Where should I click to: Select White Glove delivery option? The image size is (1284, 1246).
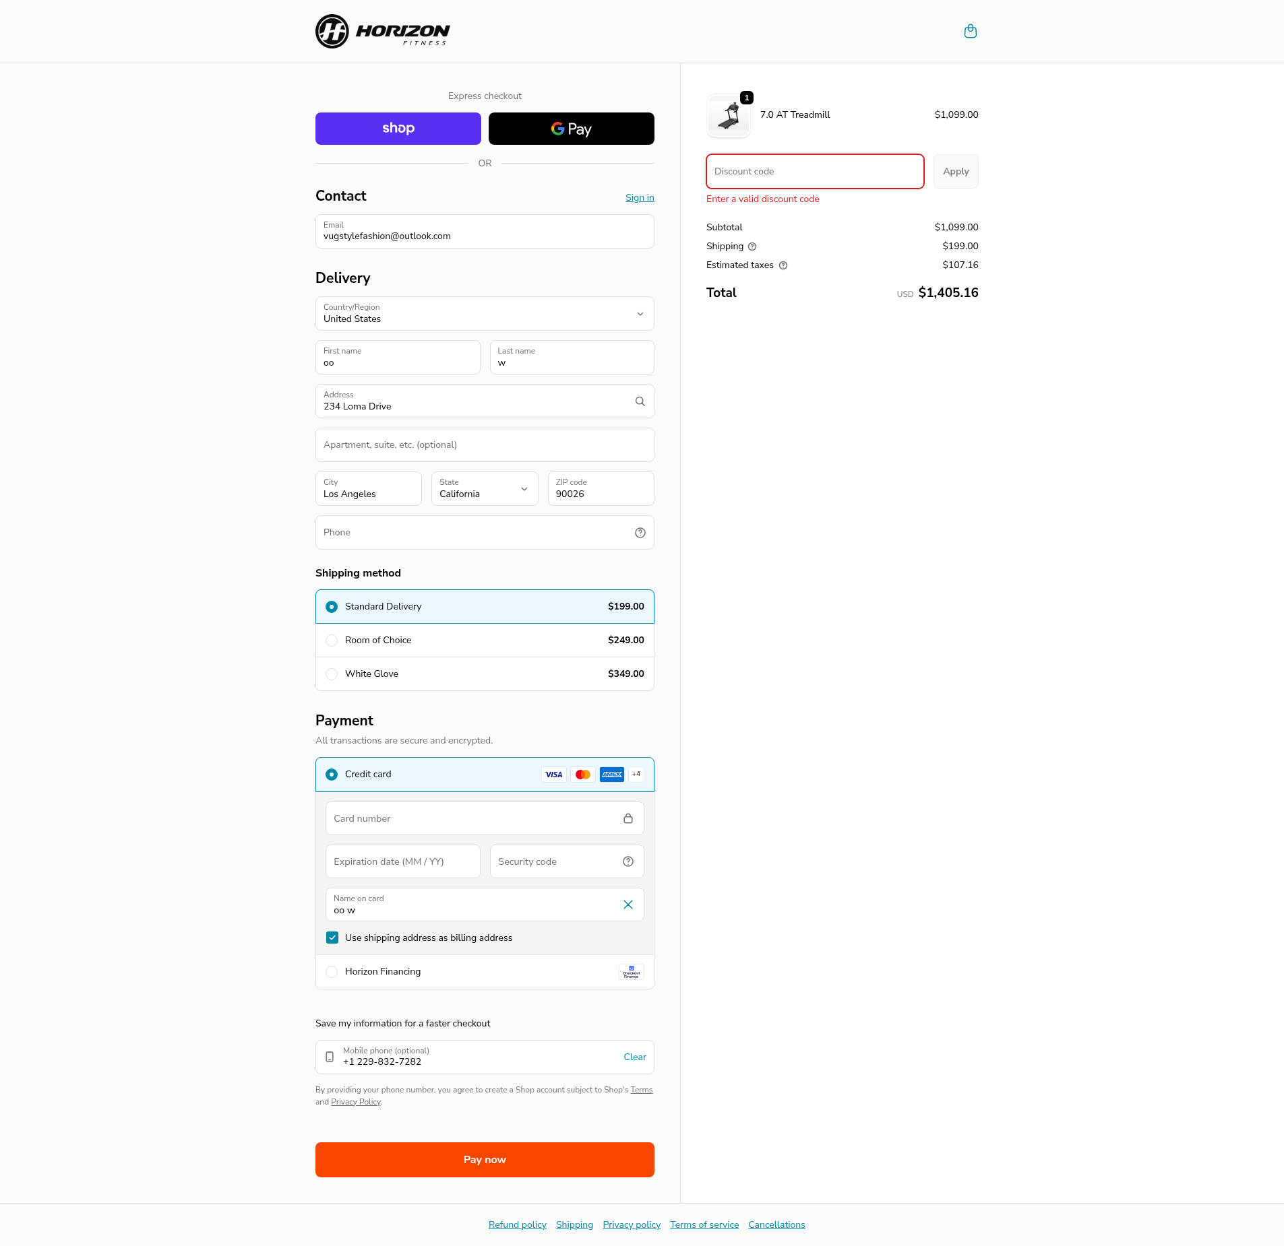[332, 674]
